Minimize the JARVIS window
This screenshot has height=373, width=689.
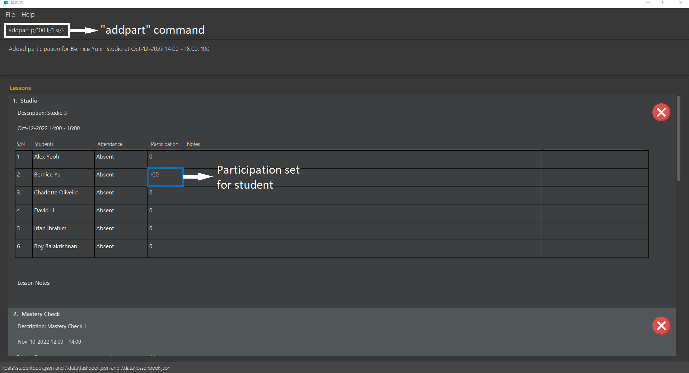point(648,3)
